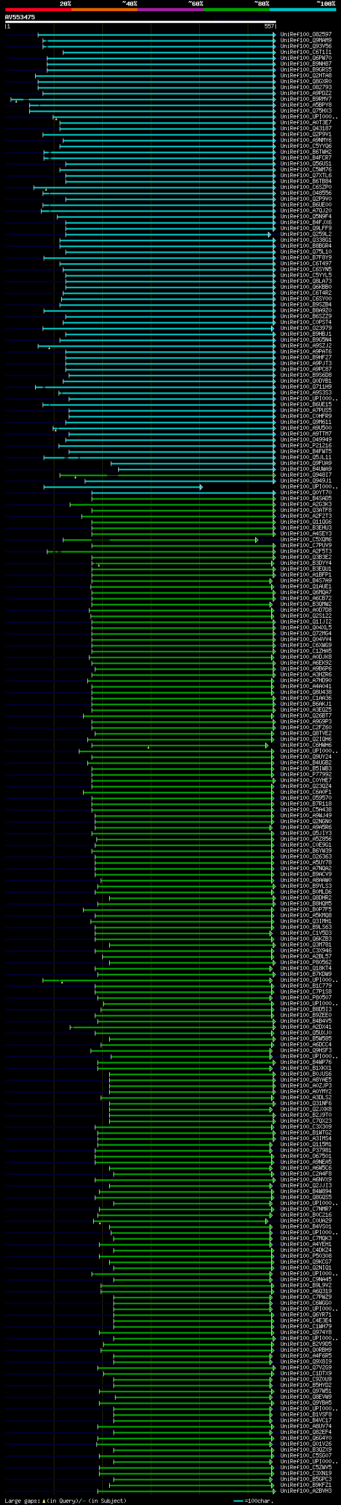Screen dimensions: 341x1505
Task: Select hit label UniRef100_Q259L2
Action: tap(306, 234)
